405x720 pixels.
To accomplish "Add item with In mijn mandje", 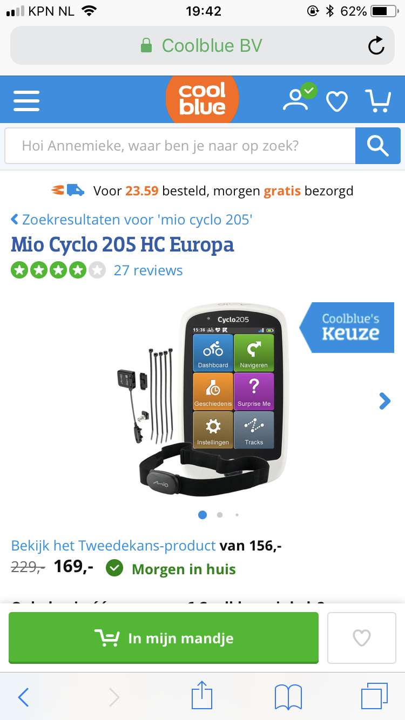I will point(164,638).
